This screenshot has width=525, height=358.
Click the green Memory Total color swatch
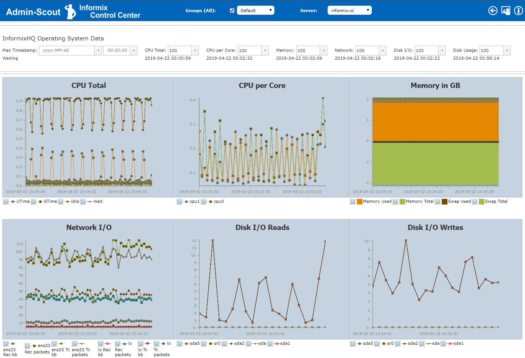pyautogui.click(x=402, y=202)
